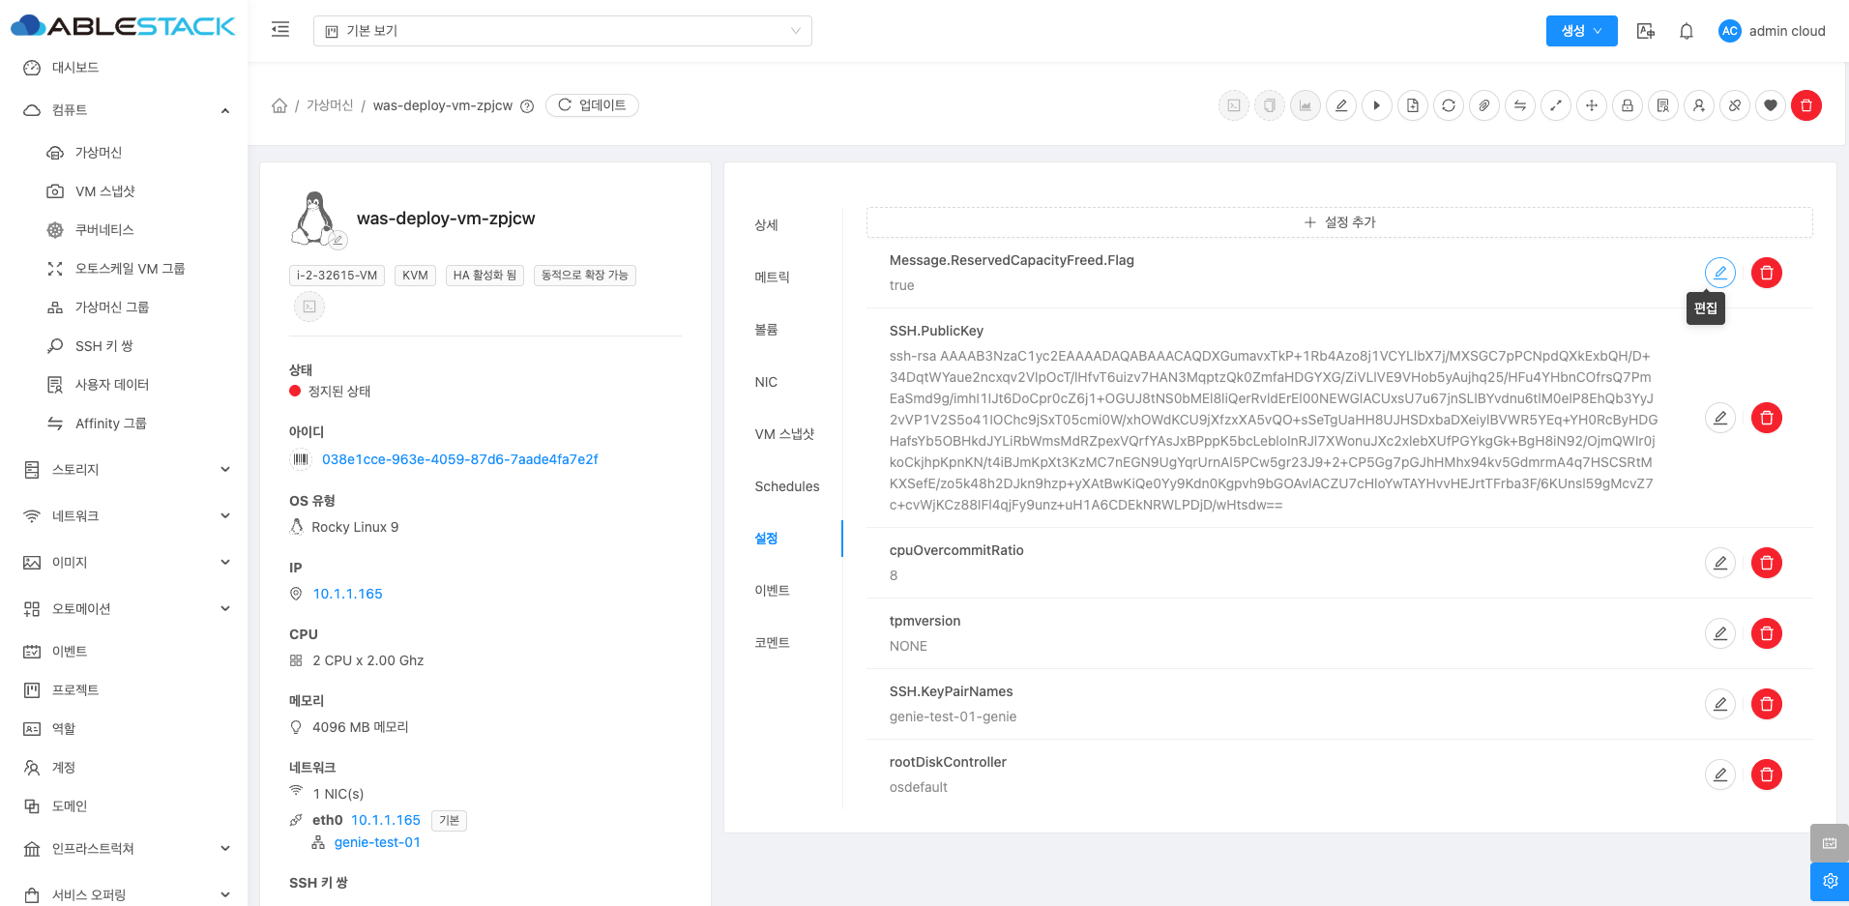Viewport: 1849px width, 906px height.
Task: Click the red destroy VM trash icon in the top toolbar
Action: [1805, 105]
